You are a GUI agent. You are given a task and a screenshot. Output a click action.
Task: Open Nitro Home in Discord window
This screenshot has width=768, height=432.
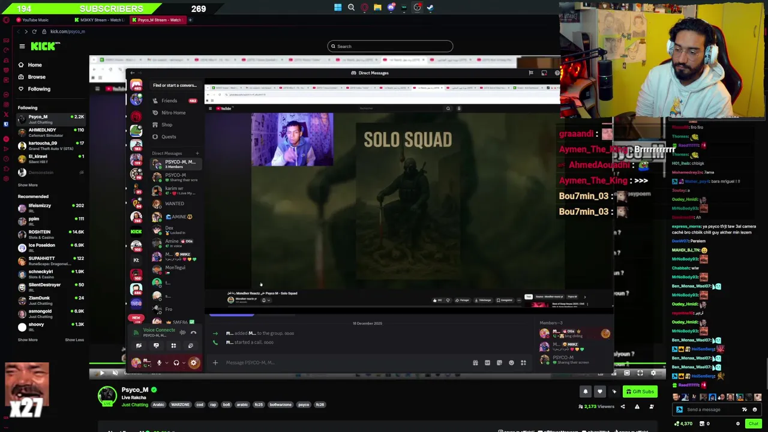point(173,113)
